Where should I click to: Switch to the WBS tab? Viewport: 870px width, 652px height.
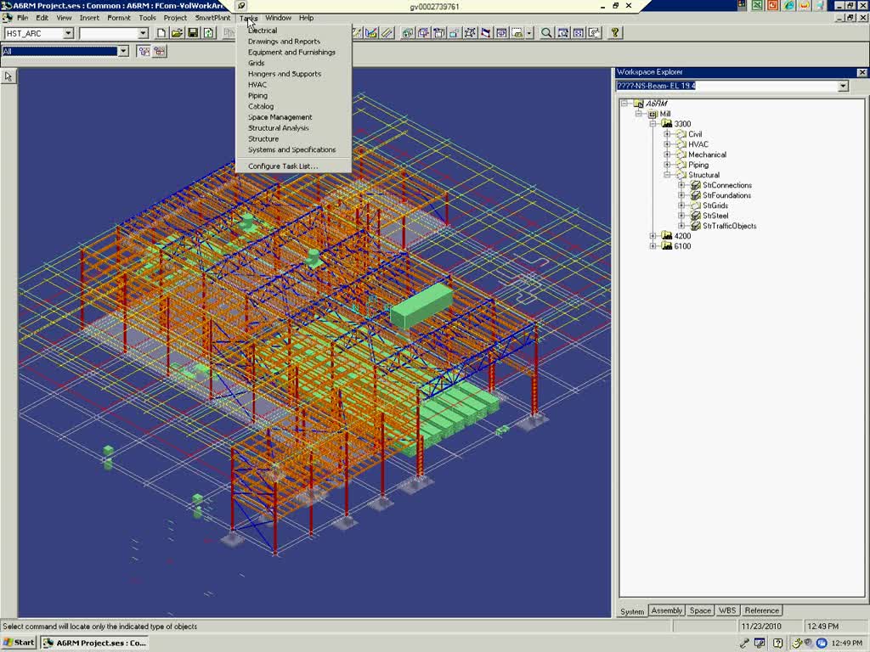click(727, 610)
